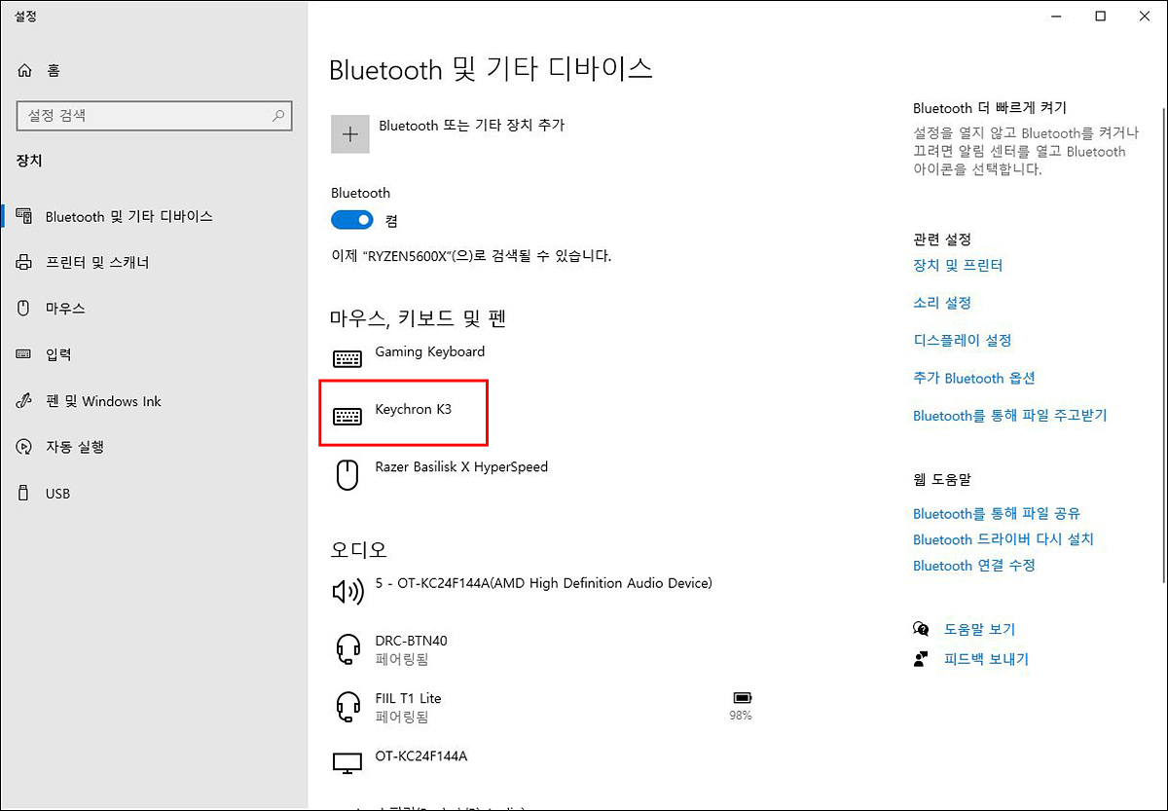Screen dimensions: 1168x811
Task: Open 자동 실행 settings page
Action: pos(75,447)
